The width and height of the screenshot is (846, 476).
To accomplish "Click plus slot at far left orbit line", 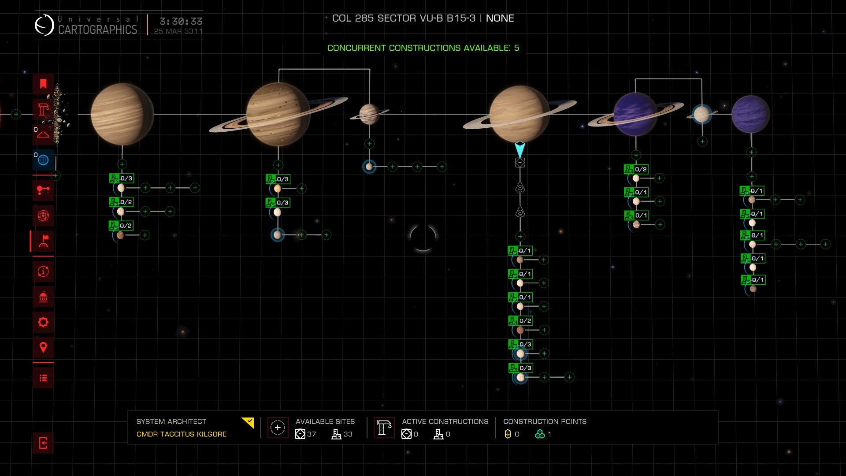I will (16, 114).
